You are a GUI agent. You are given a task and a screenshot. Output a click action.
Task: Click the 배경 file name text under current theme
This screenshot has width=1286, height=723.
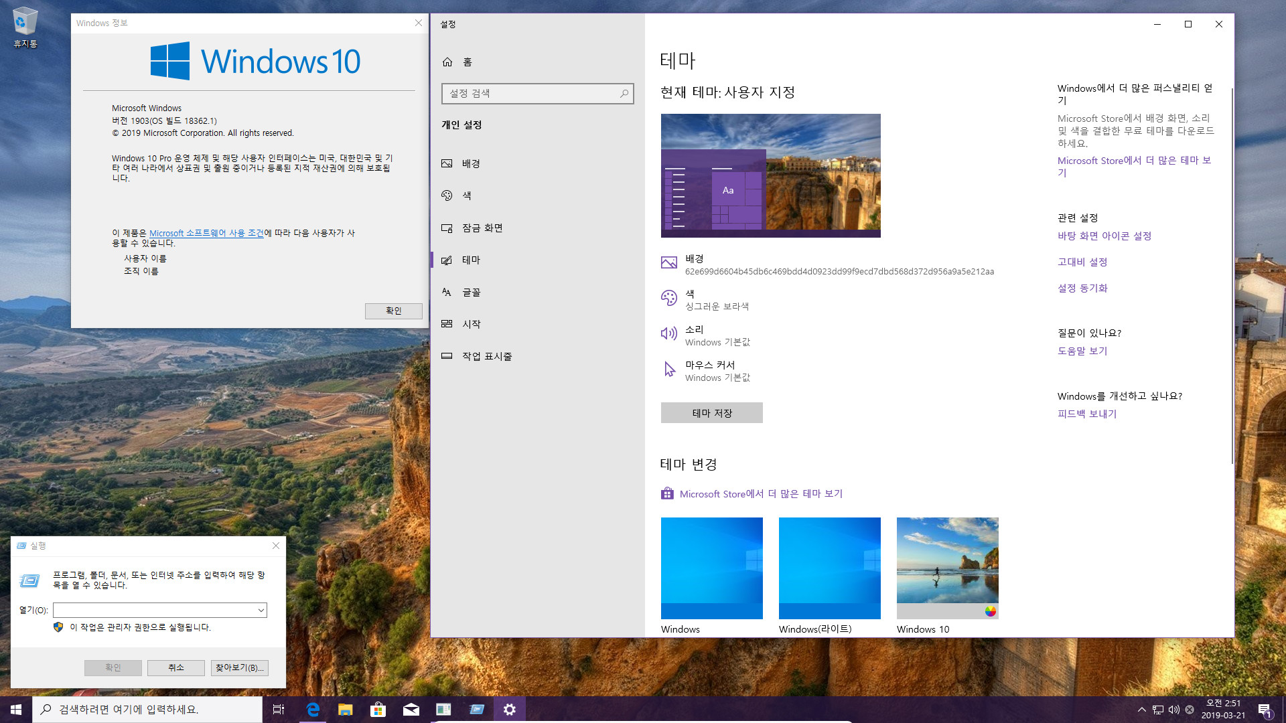839,272
